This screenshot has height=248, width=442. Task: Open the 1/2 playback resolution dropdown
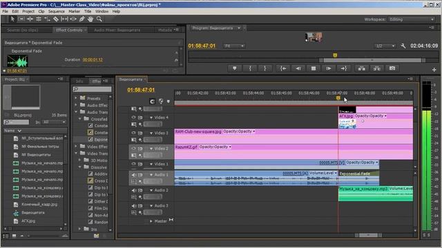385,46
